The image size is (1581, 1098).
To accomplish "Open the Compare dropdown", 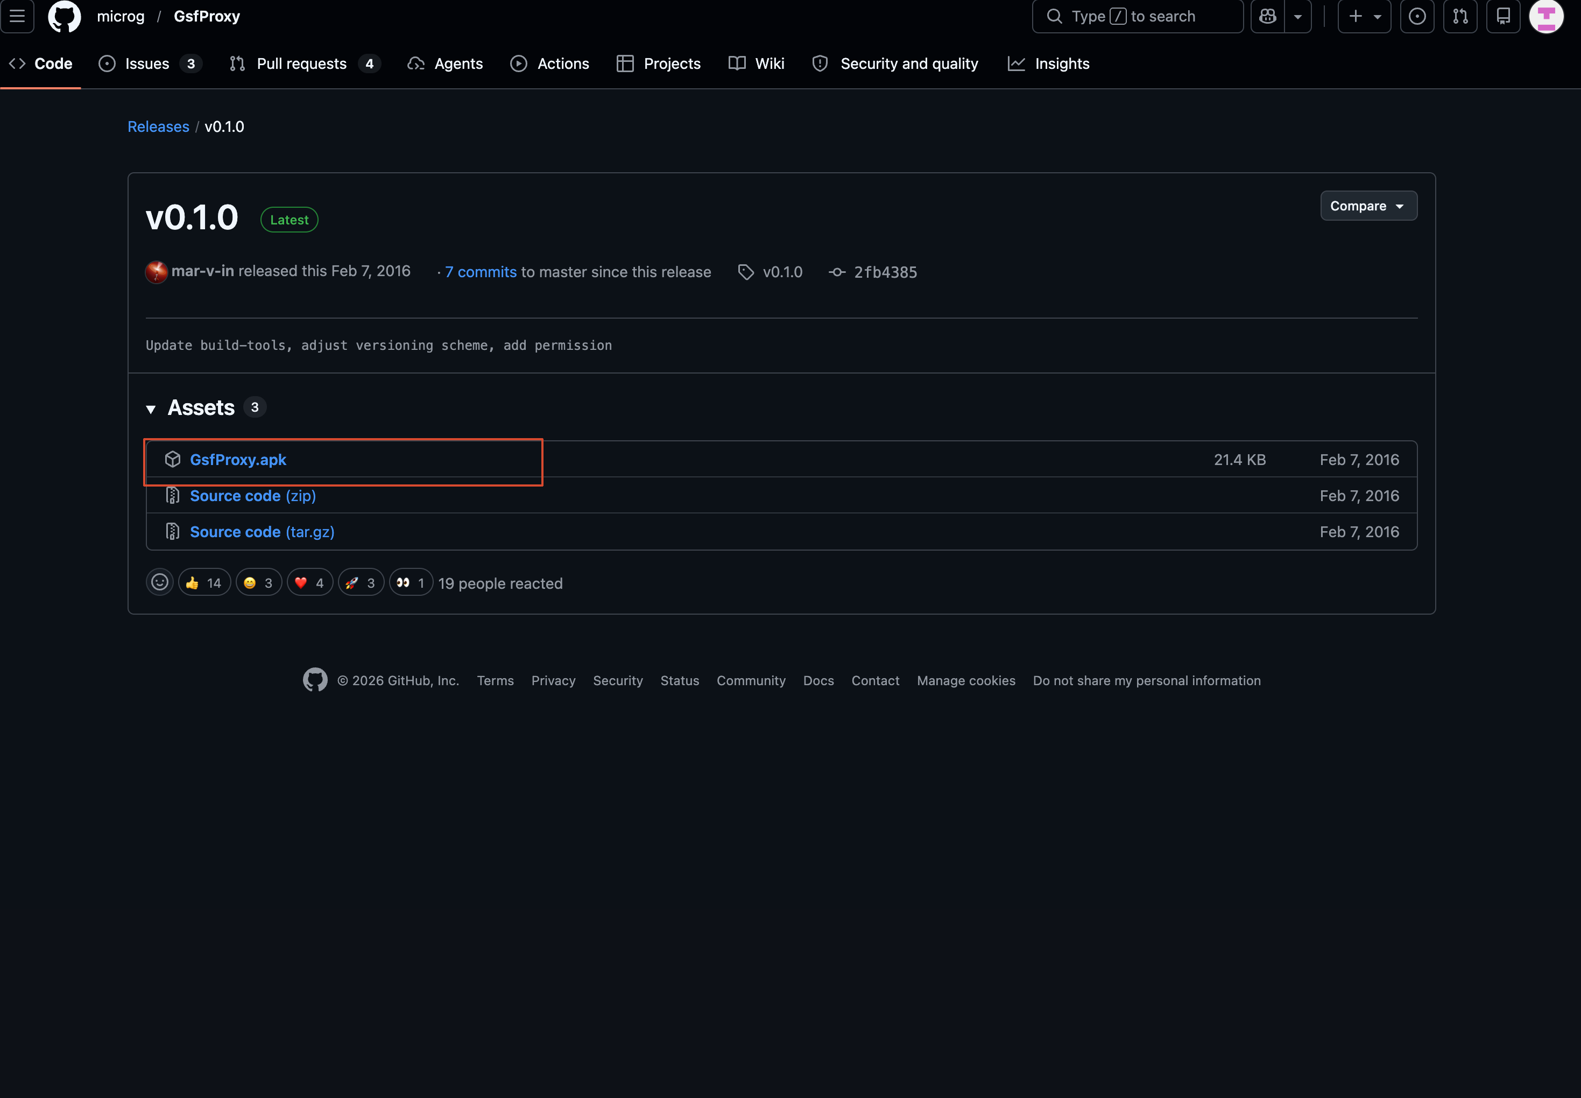I will [1368, 206].
